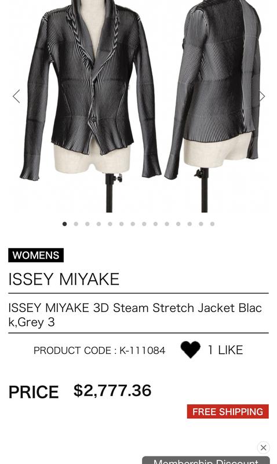Tap the 1 LIKE counter text

tap(225, 350)
